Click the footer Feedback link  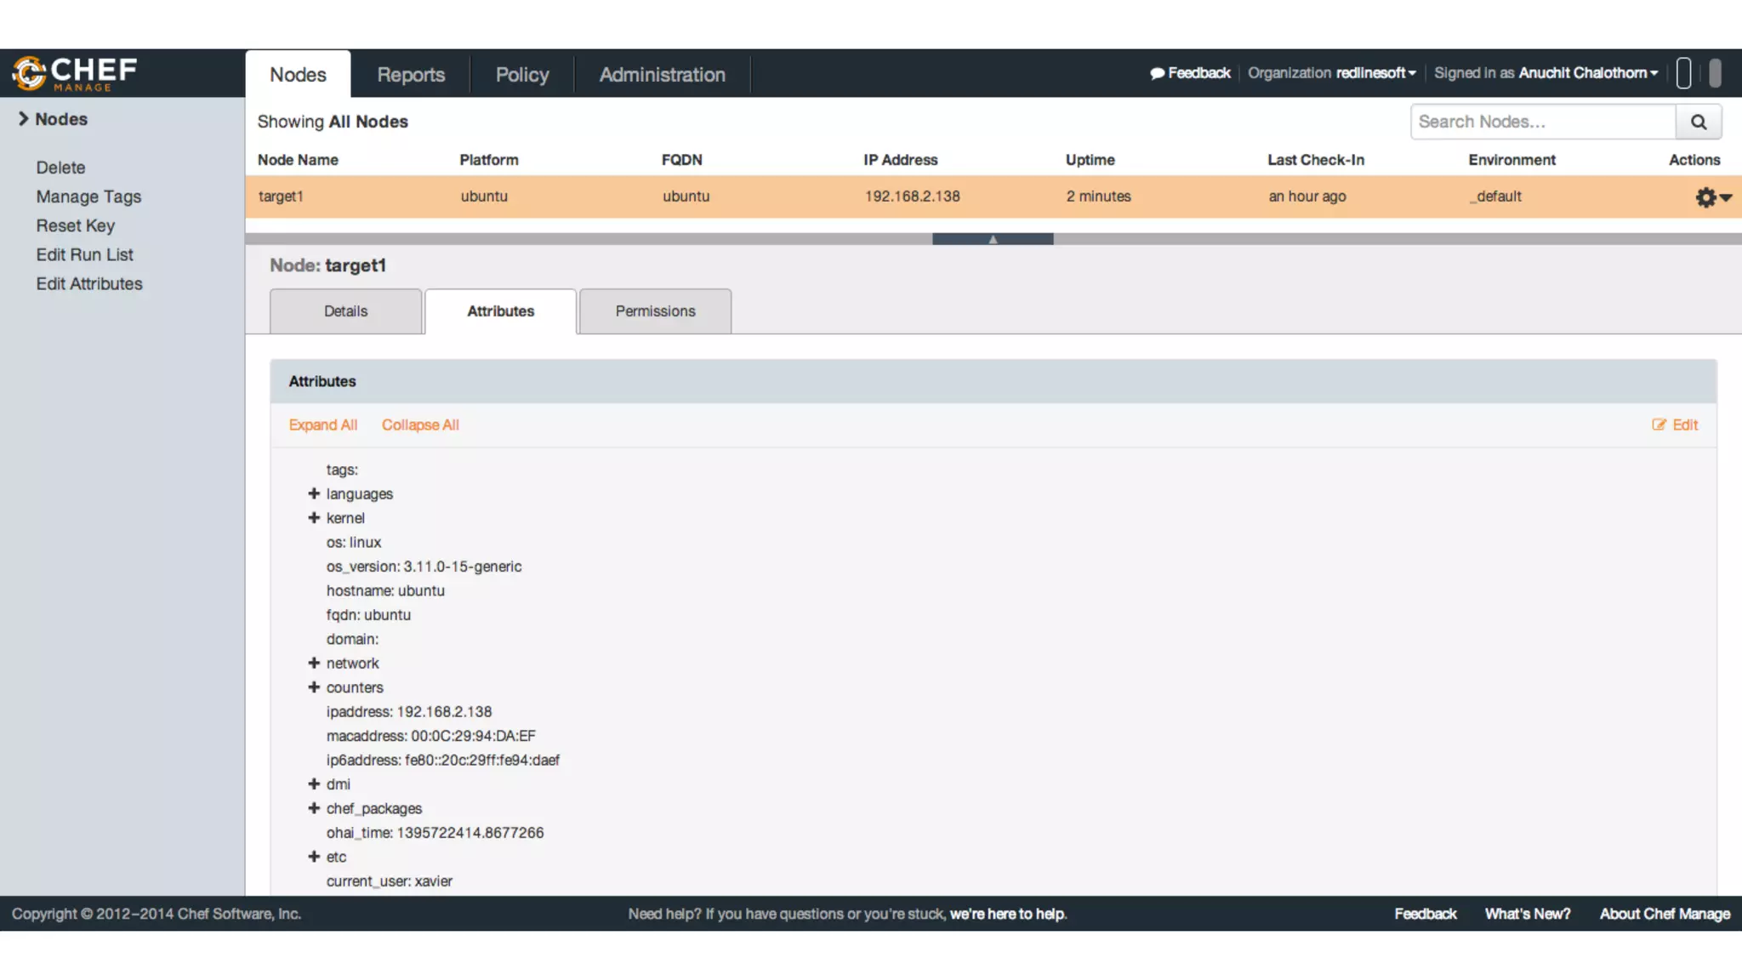(x=1425, y=914)
